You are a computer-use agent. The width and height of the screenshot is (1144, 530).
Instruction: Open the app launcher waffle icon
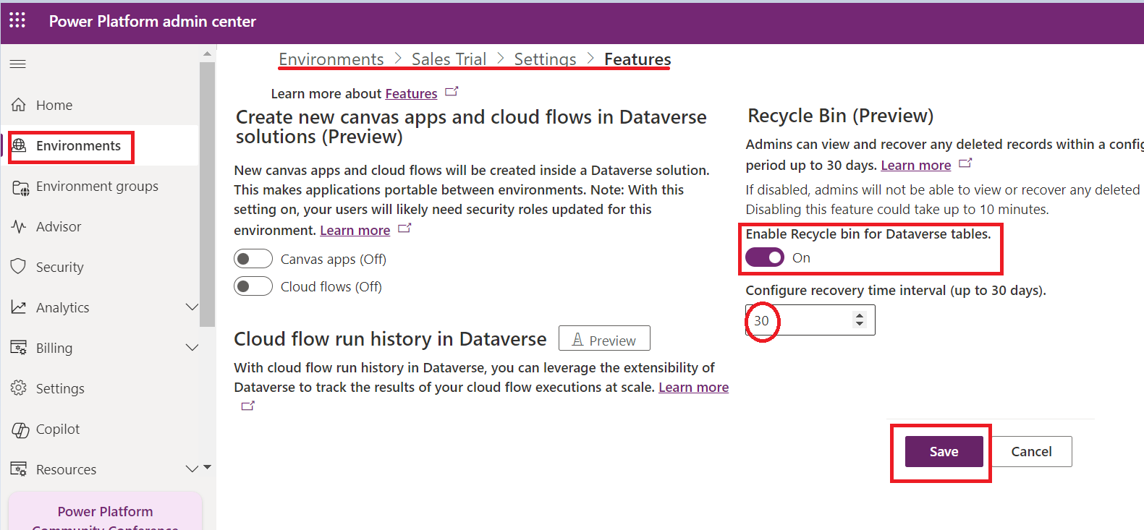[x=17, y=20]
